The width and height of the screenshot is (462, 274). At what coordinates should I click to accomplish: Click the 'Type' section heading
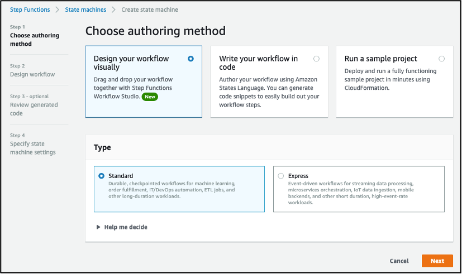102,147
